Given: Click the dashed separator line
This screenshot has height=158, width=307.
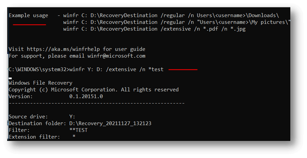Looking at the screenshot, I should coord(96,103).
